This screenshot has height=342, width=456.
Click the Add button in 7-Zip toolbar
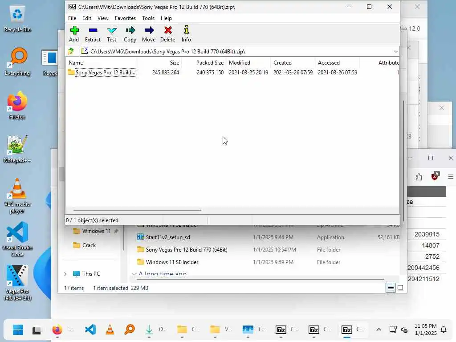[x=74, y=34]
